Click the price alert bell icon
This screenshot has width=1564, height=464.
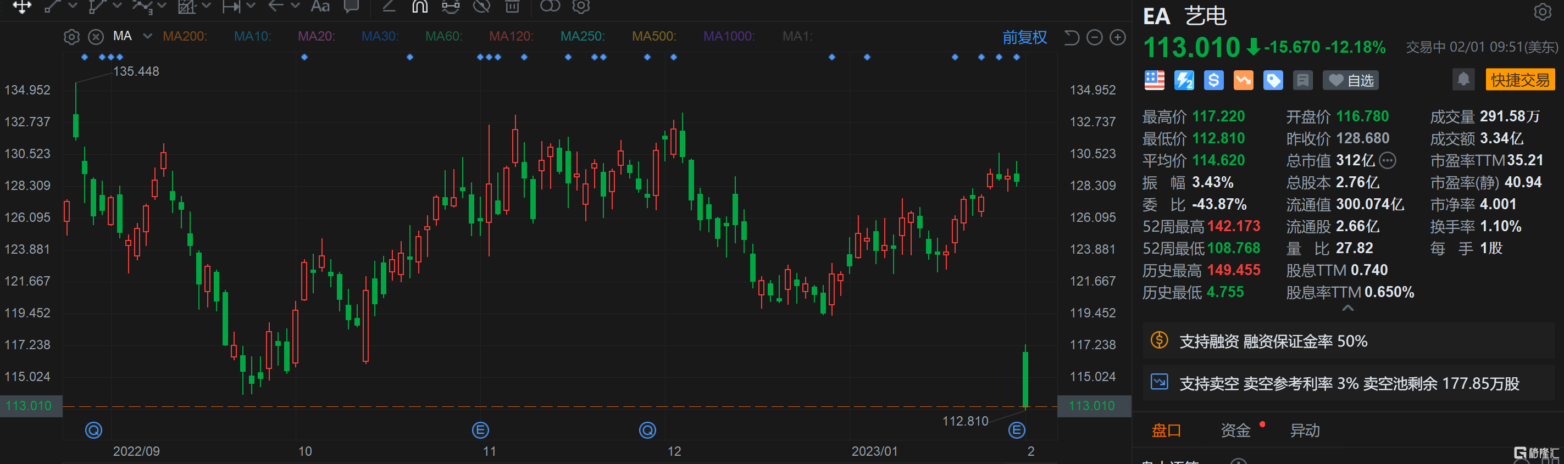[x=1463, y=80]
